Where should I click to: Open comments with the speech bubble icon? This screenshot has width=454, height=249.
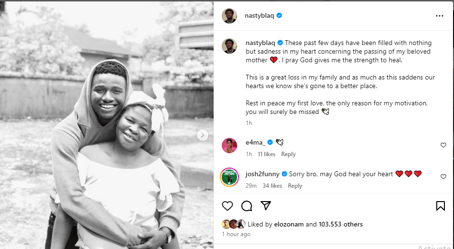247,206
